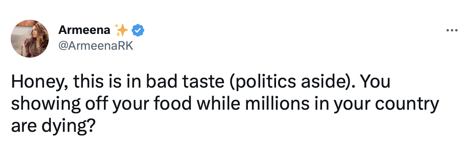Viewport: 468px width, 146px height.
Task: Click the sparkle emoji beside Armeena
Action: pyautogui.click(x=121, y=30)
